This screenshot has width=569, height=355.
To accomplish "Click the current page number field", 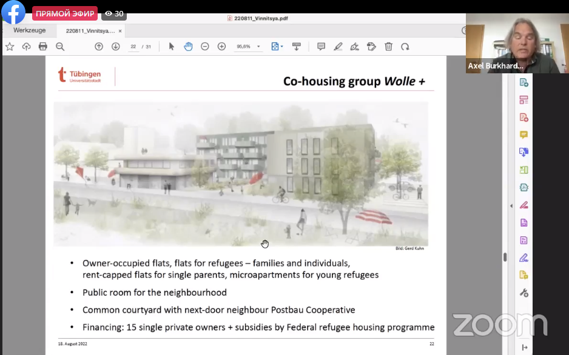I will [x=133, y=47].
